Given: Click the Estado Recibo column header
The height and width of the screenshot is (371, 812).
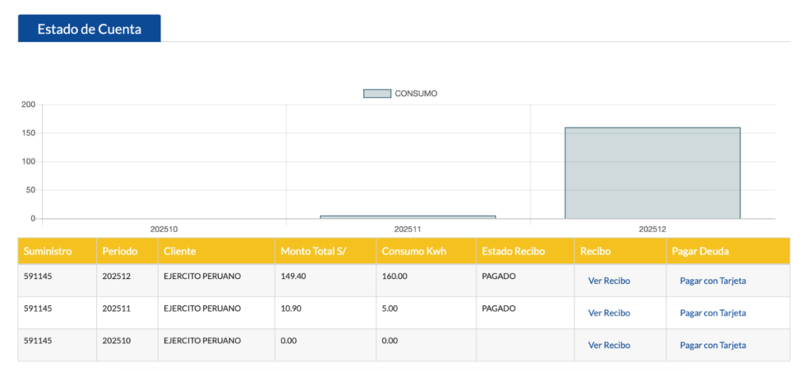Looking at the screenshot, I should pos(513,251).
